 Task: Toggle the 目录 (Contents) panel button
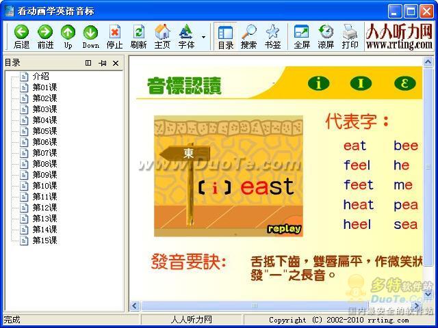click(x=225, y=32)
